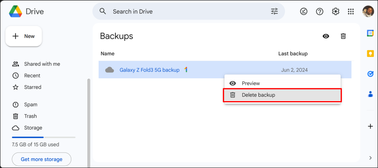
Task: Open the Shared with me section
Action: (42, 64)
